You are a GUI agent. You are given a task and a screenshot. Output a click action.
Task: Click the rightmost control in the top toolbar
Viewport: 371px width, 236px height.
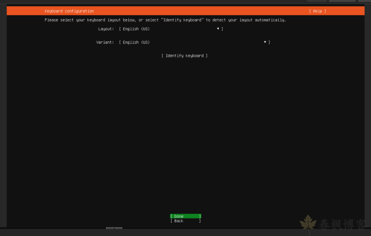pos(364,1)
